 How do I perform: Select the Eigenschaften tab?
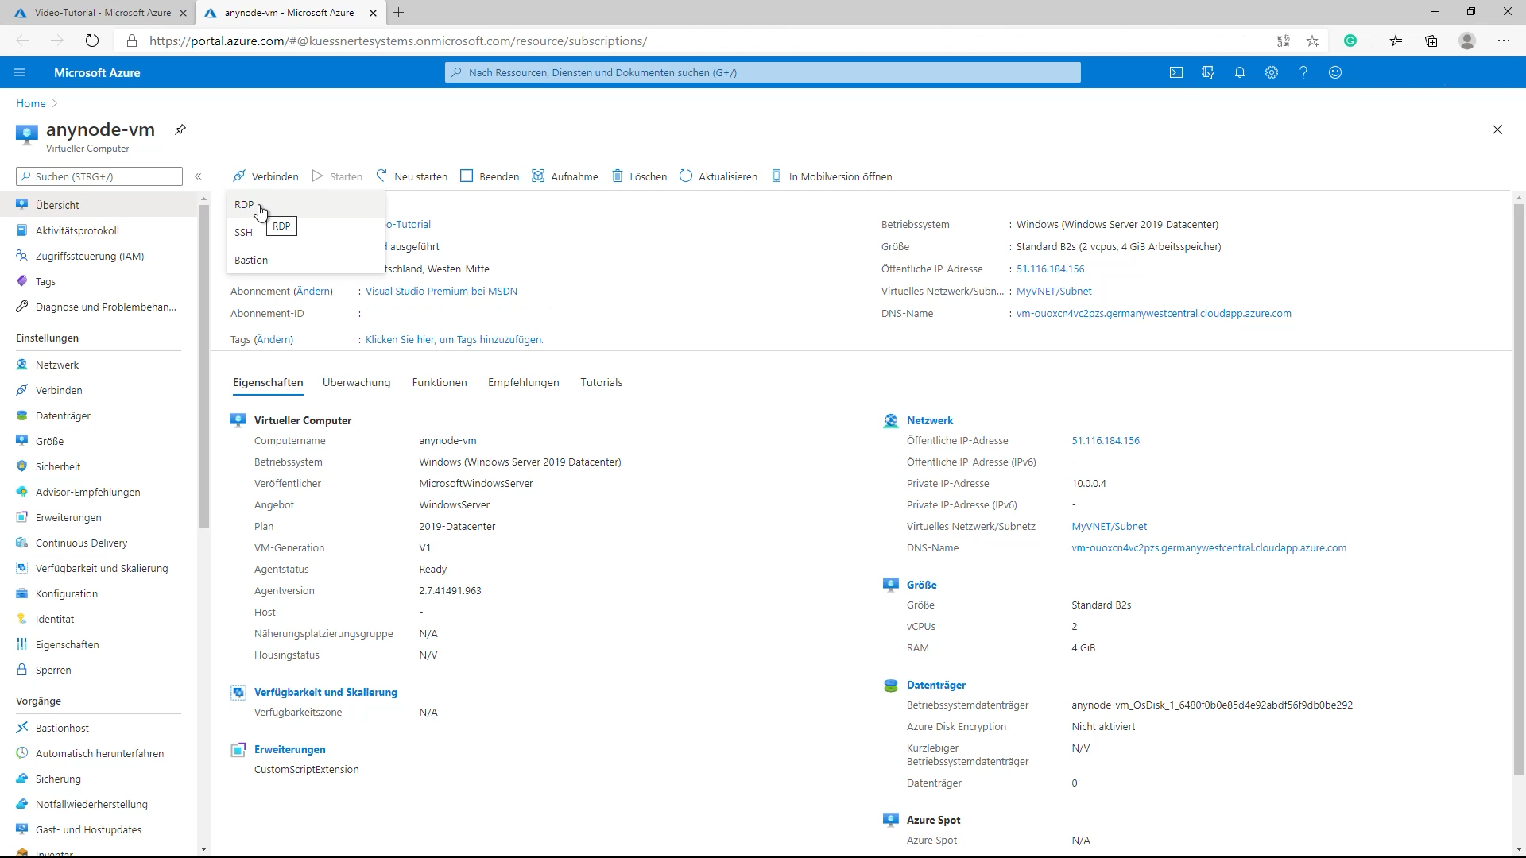click(268, 382)
